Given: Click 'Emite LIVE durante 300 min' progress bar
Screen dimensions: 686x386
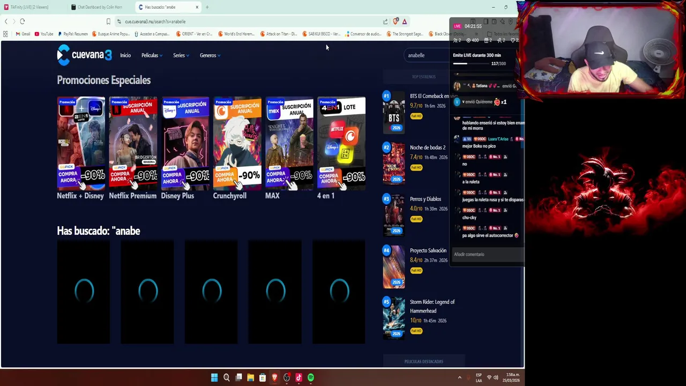Looking at the screenshot, I should click(x=471, y=63).
